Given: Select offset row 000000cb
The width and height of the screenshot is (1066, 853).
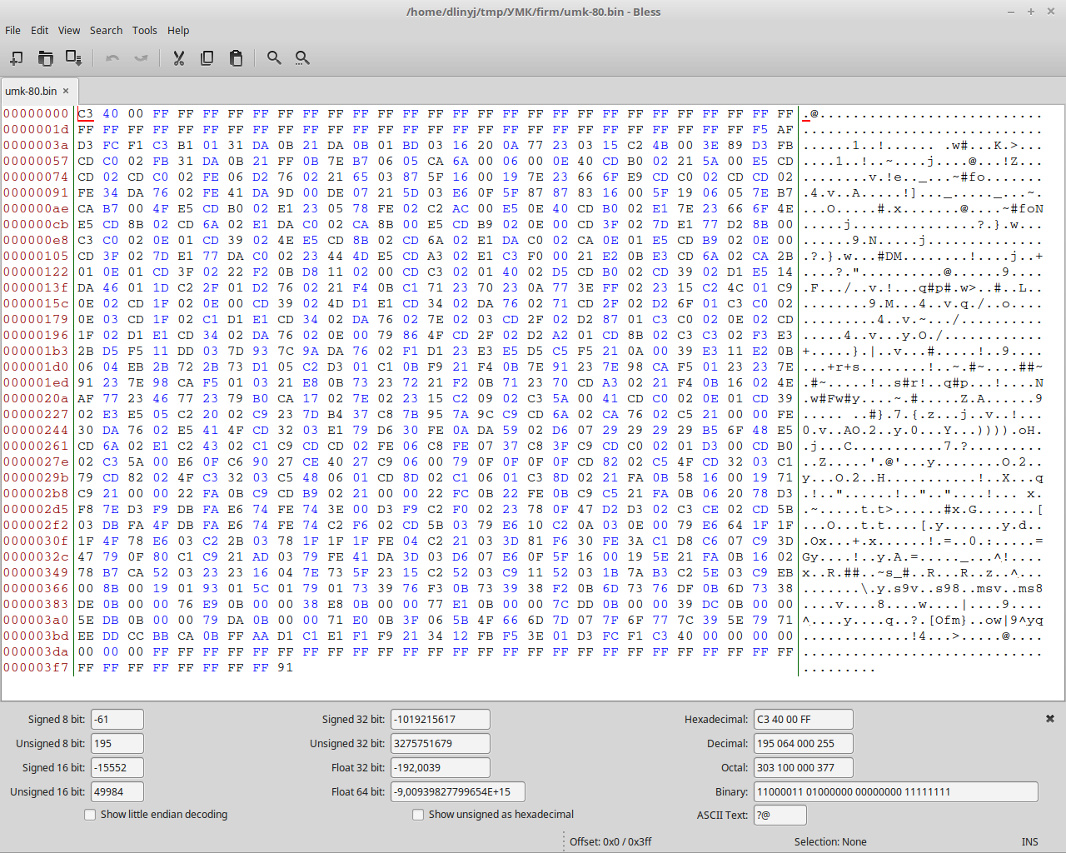Looking at the screenshot, I should pos(37,225).
